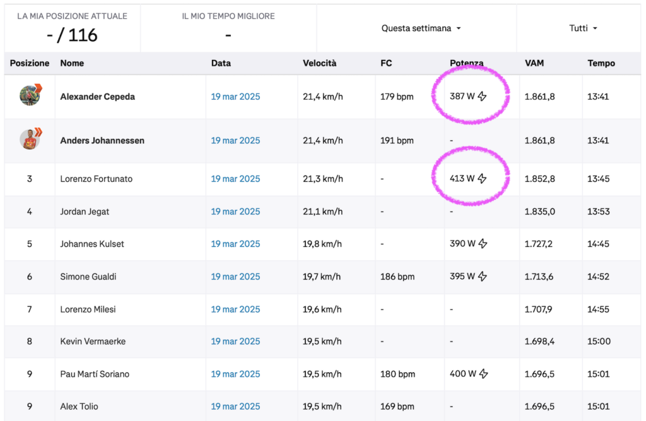Click the power icon next to 400 W
Viewport: 646px width, 421px height.
[x=484, y=374]
